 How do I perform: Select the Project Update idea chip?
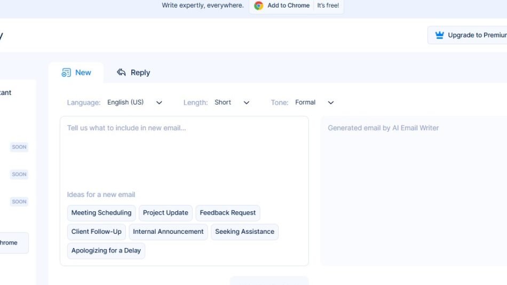click(165, 213)
